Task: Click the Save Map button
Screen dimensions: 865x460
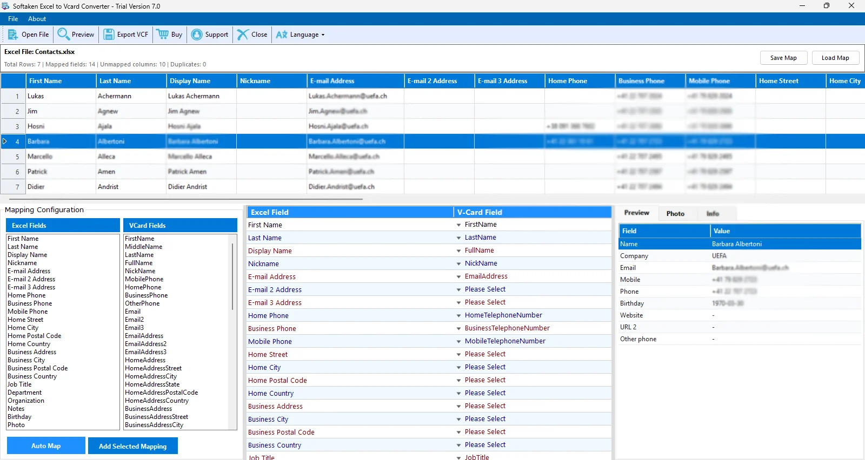Action: point(783,58)
